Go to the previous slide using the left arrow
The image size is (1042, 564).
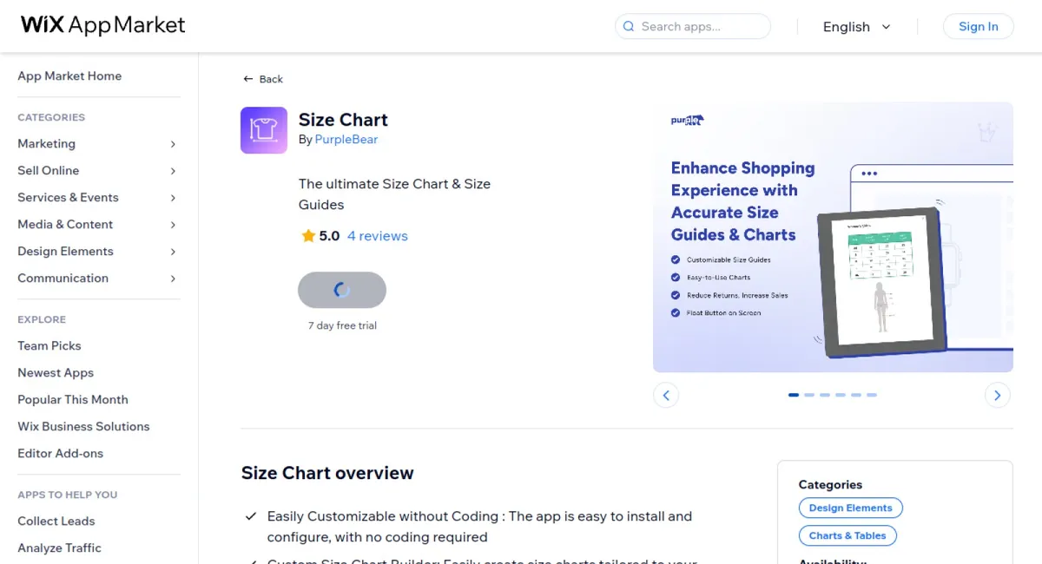tap(666, 395)
